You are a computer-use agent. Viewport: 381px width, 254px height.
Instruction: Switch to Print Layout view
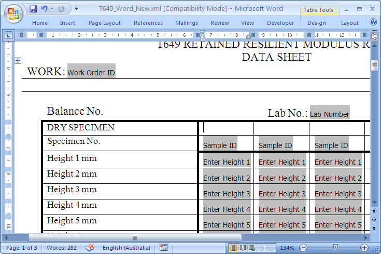coord(233,248)
